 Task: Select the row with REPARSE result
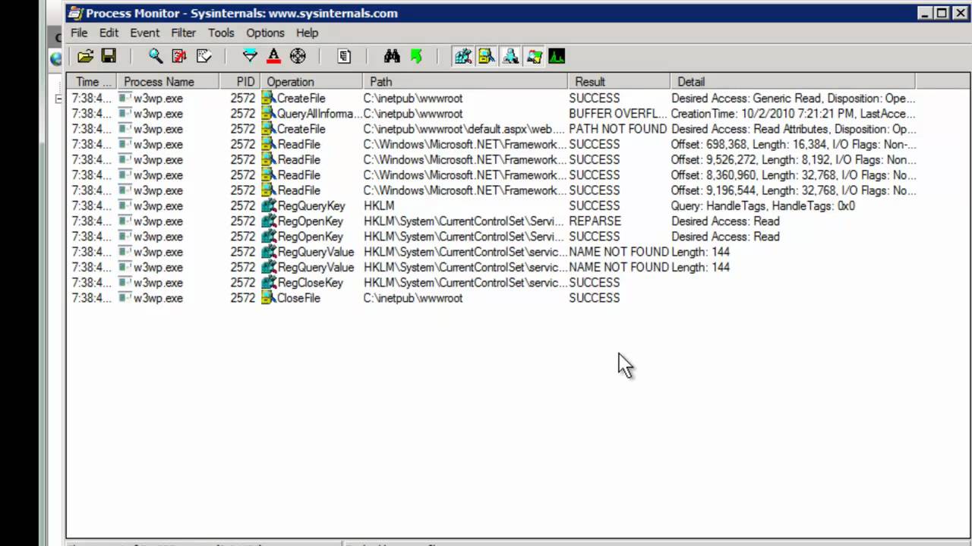(x=491, y=221)
